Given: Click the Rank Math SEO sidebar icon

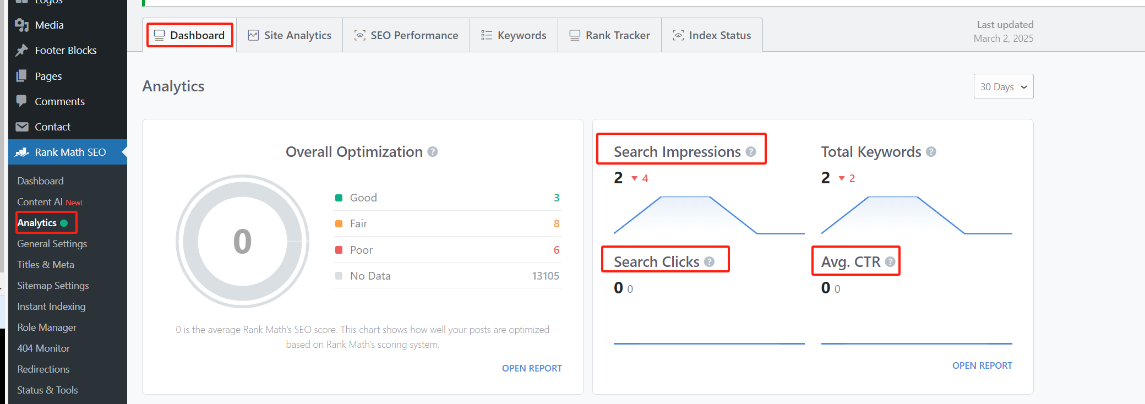Looking at the screenshot, I should point(22,152).
